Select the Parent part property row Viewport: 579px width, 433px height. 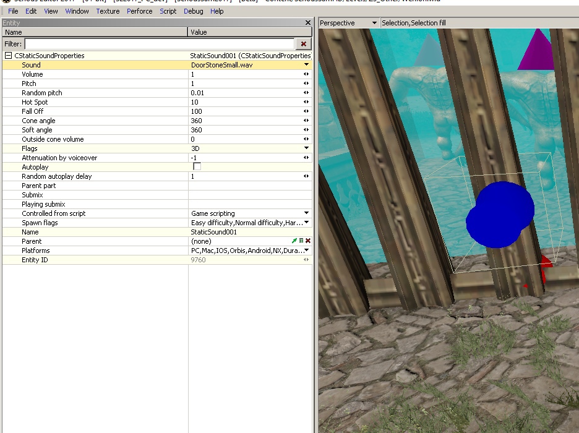pos(157,186)
